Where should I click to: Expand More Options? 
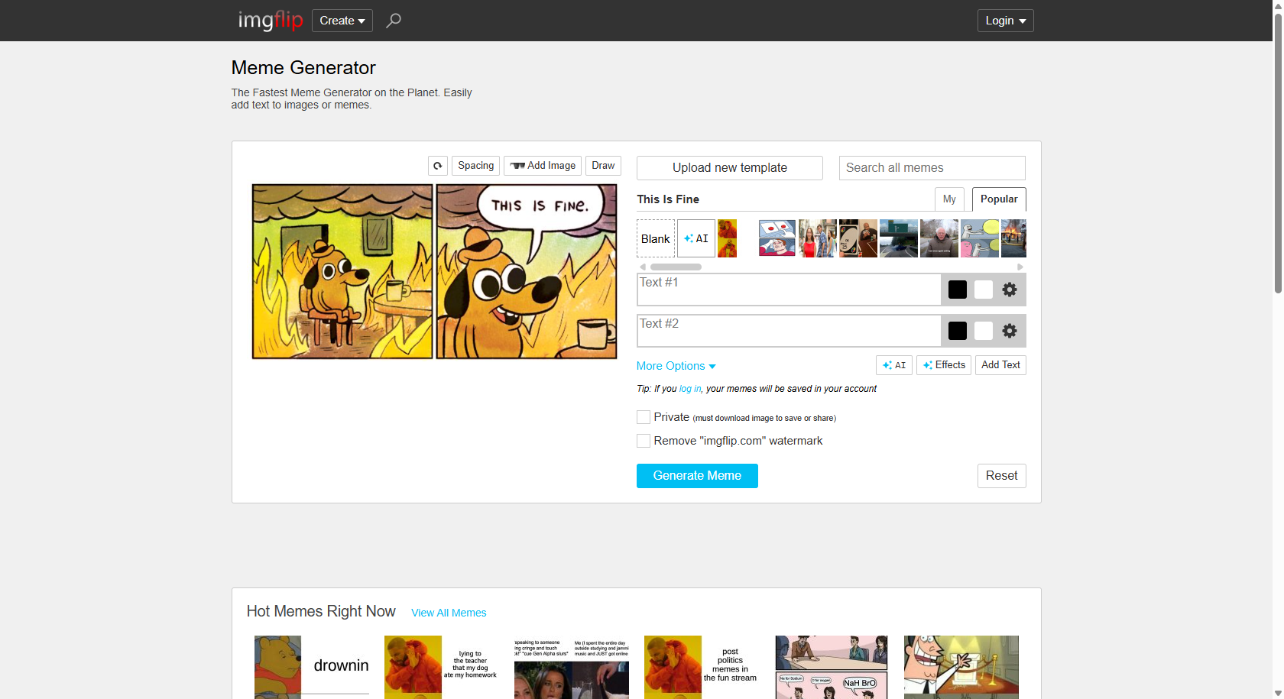(x=676, y=366)
